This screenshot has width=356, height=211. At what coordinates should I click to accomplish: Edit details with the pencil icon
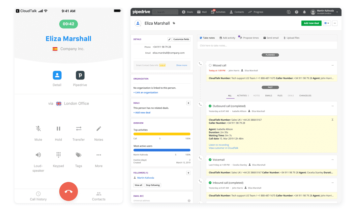[169, 39]
